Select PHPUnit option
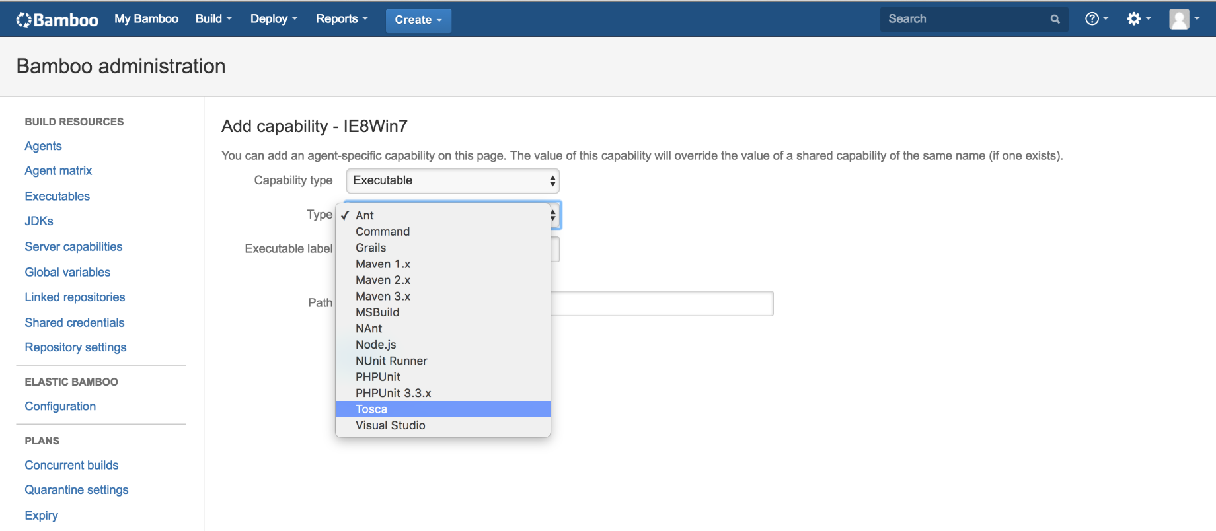This screenshot has width=1216, height=531. 443,377
